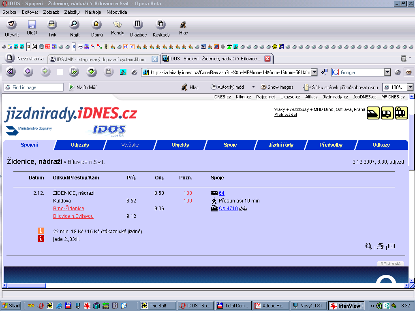This screenshot has height=311, width=415.
Task: Click the envelope email icon below results
Action: pyautogui.click(x=391, y=246)
